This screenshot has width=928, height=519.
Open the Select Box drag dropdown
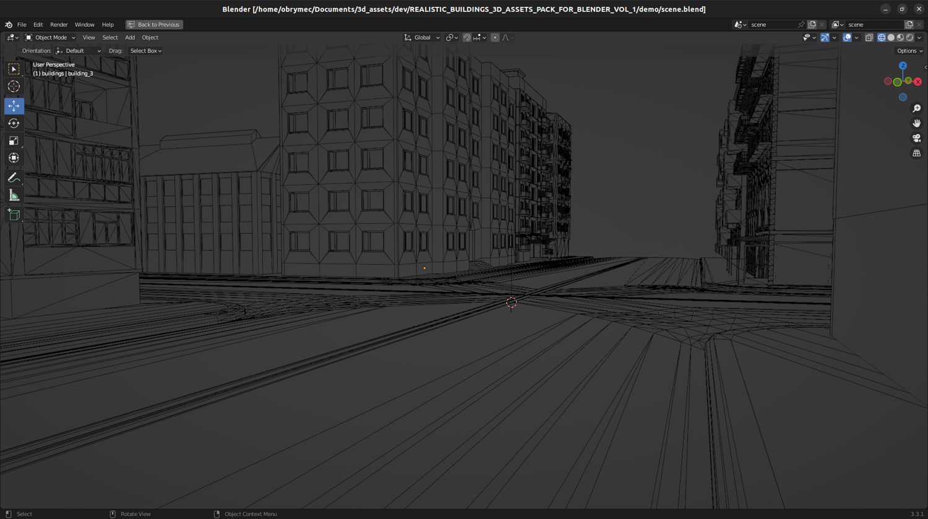(145, 51)
